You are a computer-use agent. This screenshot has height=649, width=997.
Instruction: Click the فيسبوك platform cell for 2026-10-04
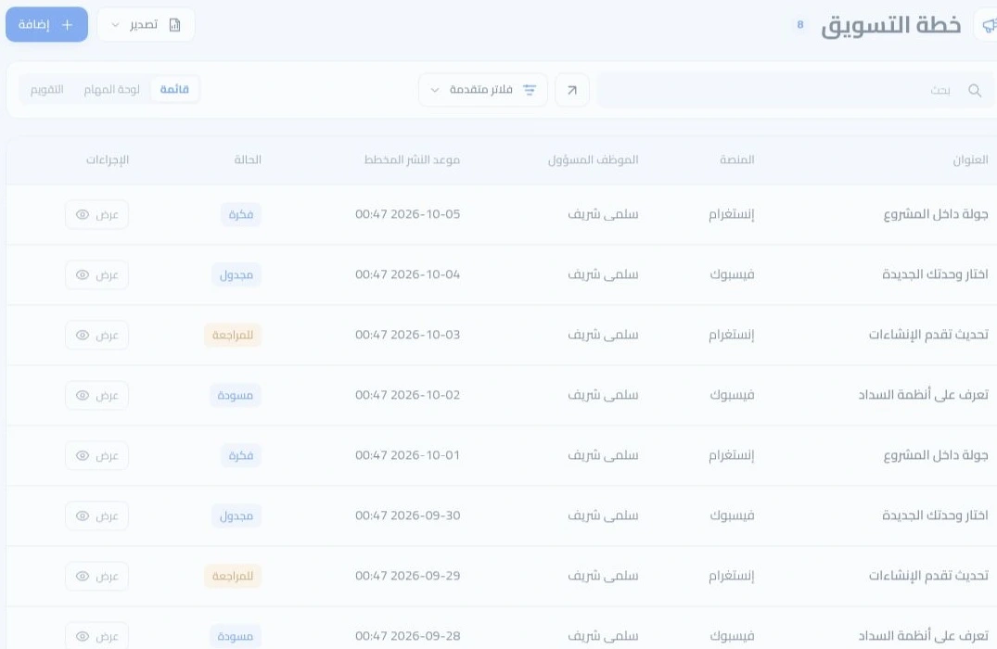tap(733, 275)
